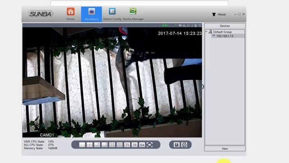289x163 pixels.
Task: Click the lock icon in video toolbar
Action: pos(196,25)
